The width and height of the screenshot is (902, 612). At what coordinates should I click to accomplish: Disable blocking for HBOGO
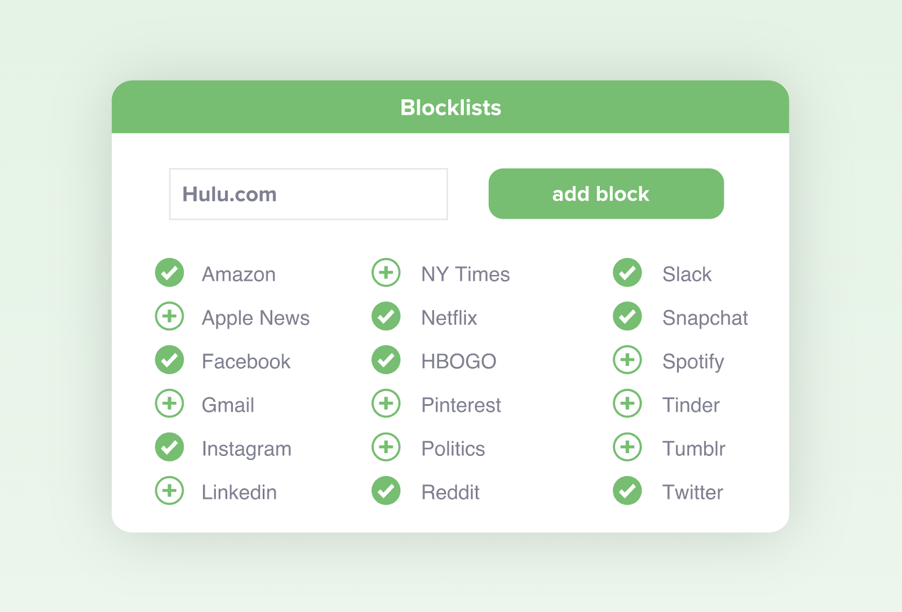[x=386, y=360]
